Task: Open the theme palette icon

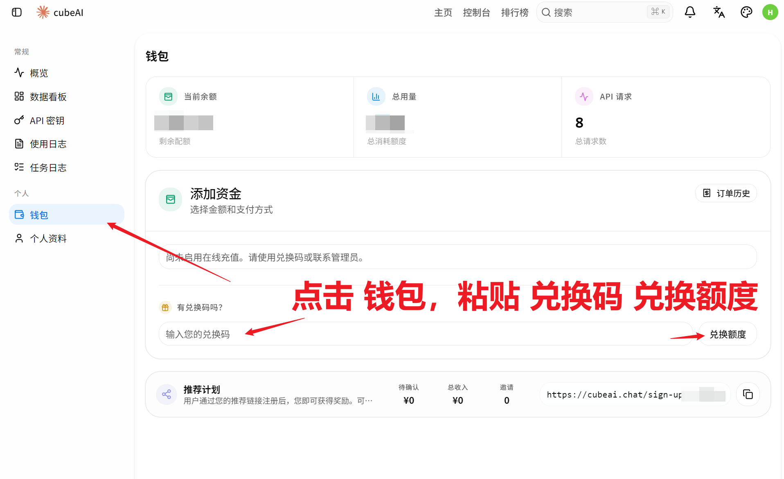Action: pos(746,12)
